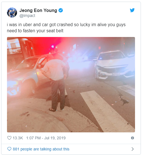The width and height of the screenshot is (142, 156).
Task: Visit the @Impact handle
Action: tap(27, 16)
